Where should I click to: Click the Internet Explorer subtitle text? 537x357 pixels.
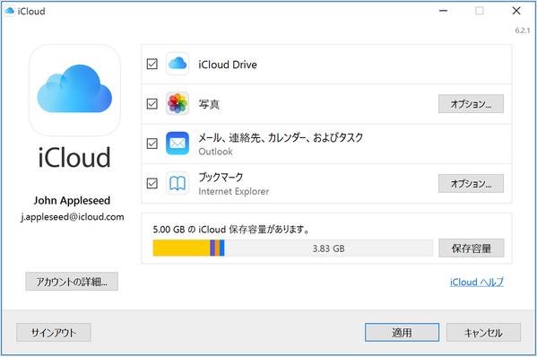click(x=234, y=191)
